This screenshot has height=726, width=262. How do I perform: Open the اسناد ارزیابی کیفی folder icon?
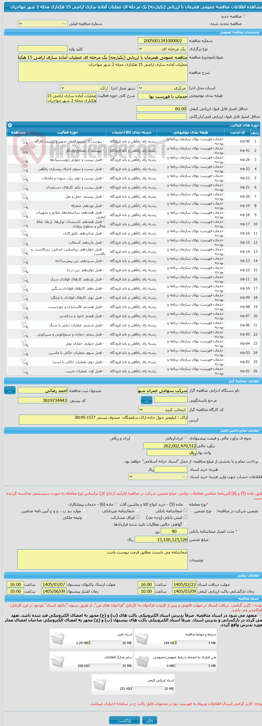(100, 684)
